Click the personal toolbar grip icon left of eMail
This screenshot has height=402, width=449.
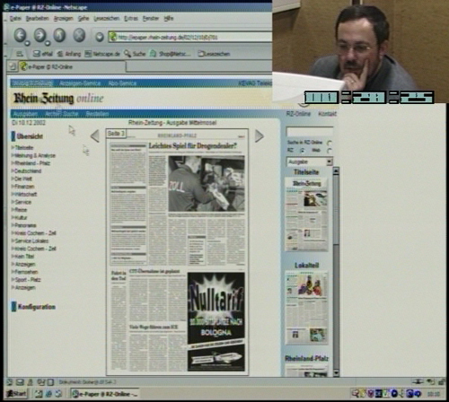[x=20, y=54]
